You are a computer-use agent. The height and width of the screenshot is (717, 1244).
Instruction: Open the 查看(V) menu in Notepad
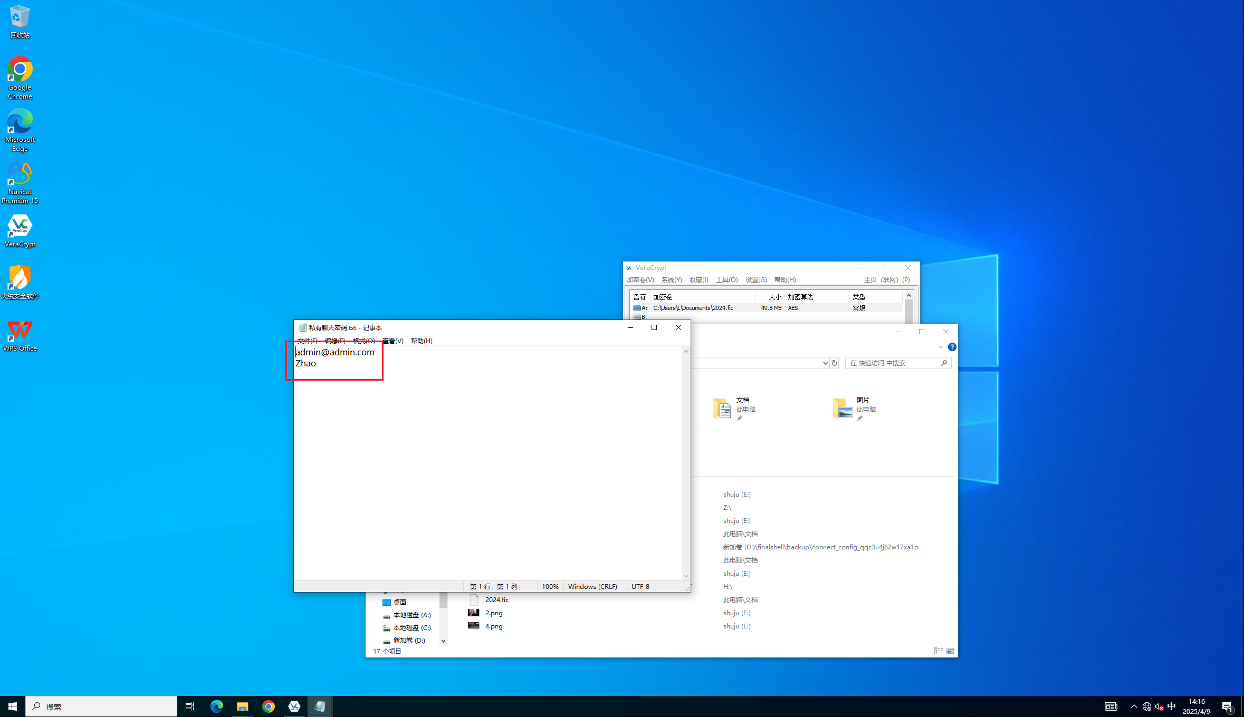point(393,341)
